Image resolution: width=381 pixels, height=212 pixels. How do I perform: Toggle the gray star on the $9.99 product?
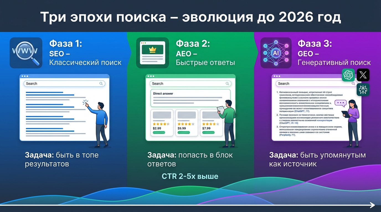click(x=193, y=123)
